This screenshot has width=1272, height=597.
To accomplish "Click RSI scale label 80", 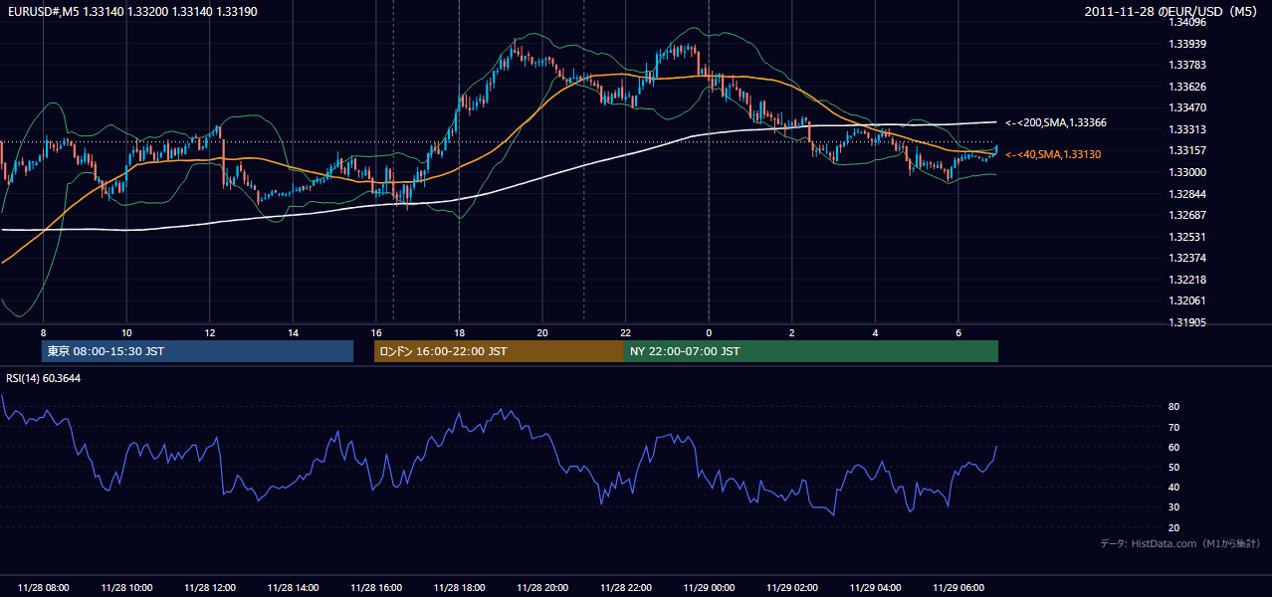I will (1174, 407).
